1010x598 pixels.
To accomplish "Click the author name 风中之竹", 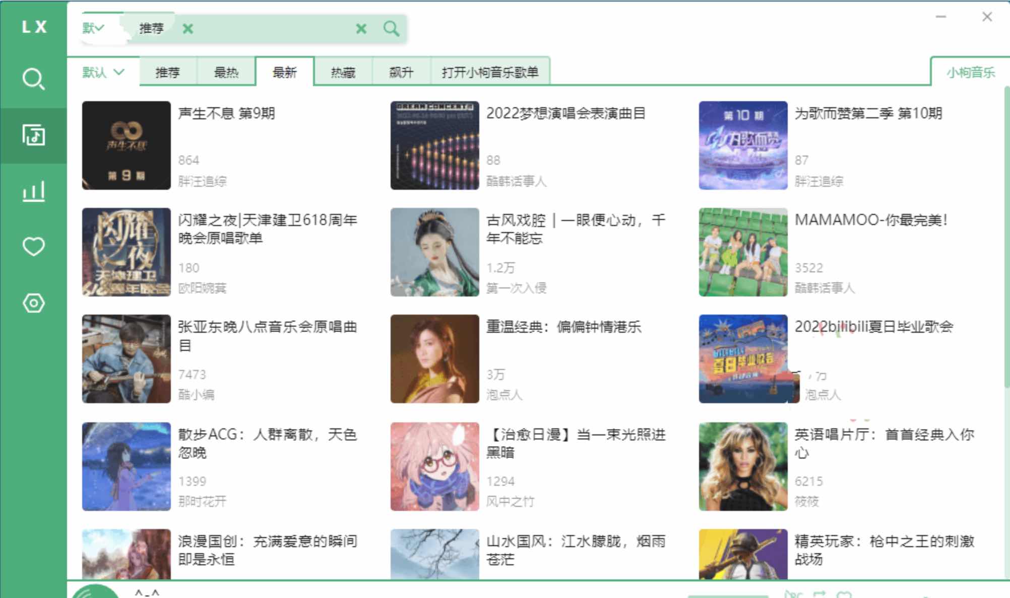I will coord(510,501).
